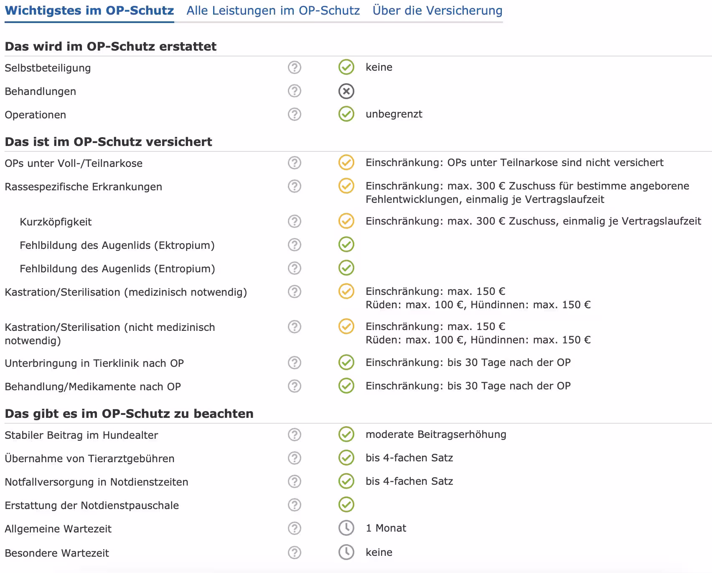Open help for Rassespezifische Erkrankungen

point(295,186)
